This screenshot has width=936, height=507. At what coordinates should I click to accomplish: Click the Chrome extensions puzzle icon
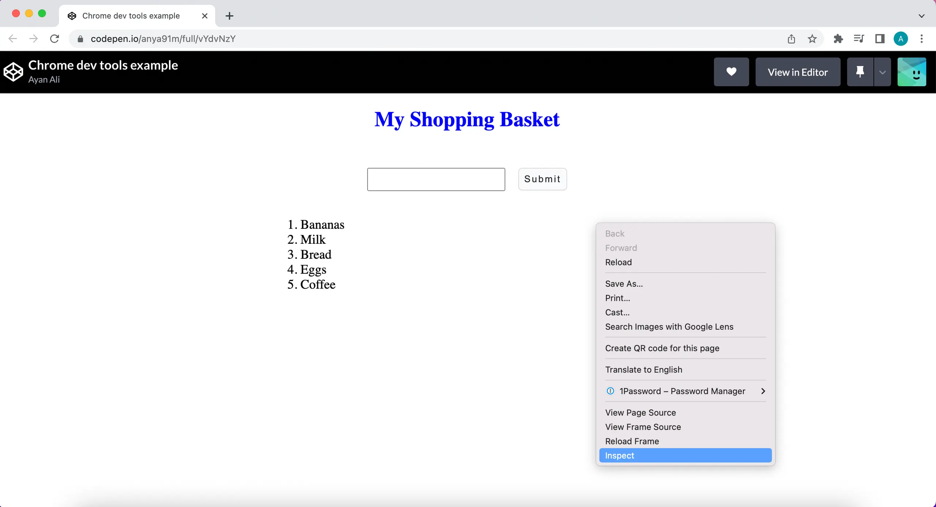tap(838, 39)
